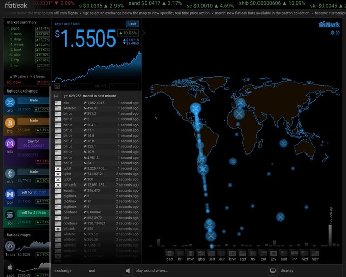Click the bithumb 13,691.181 trade row

[x=97, y=185]
